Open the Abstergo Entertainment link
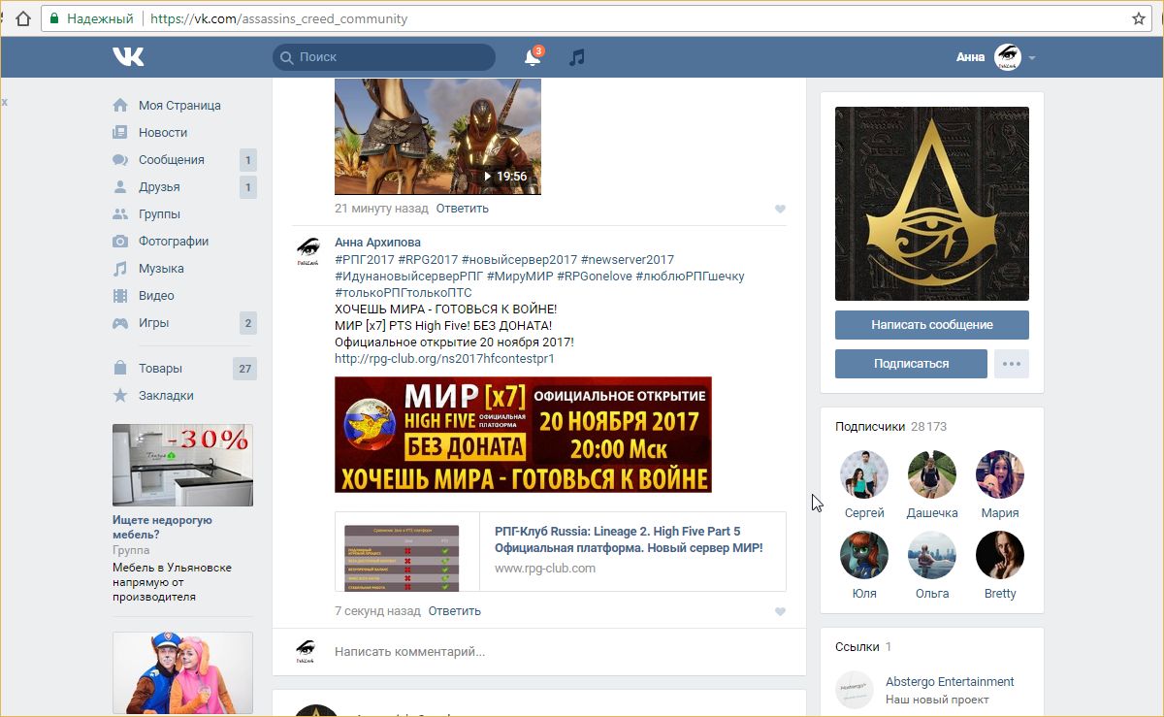Image resolution: width=1164 pixels, height=717 pixels. click(949, 682)
